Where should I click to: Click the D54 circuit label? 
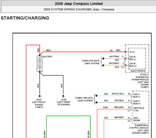117,60
